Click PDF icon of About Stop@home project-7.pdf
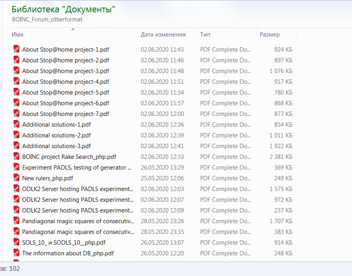This screenshot has height=276, width=352. [x=16, y=113]
